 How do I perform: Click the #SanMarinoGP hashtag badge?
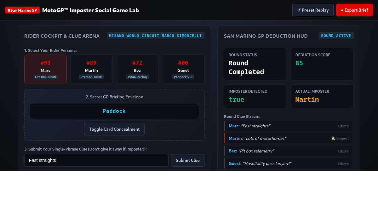click(x=22, y=10)
